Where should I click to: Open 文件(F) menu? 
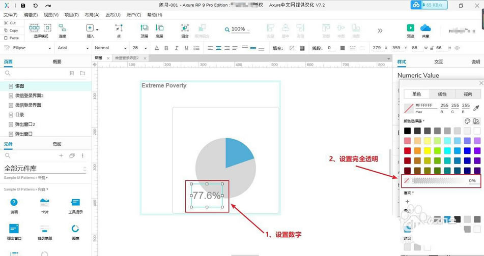pos(11,15)
